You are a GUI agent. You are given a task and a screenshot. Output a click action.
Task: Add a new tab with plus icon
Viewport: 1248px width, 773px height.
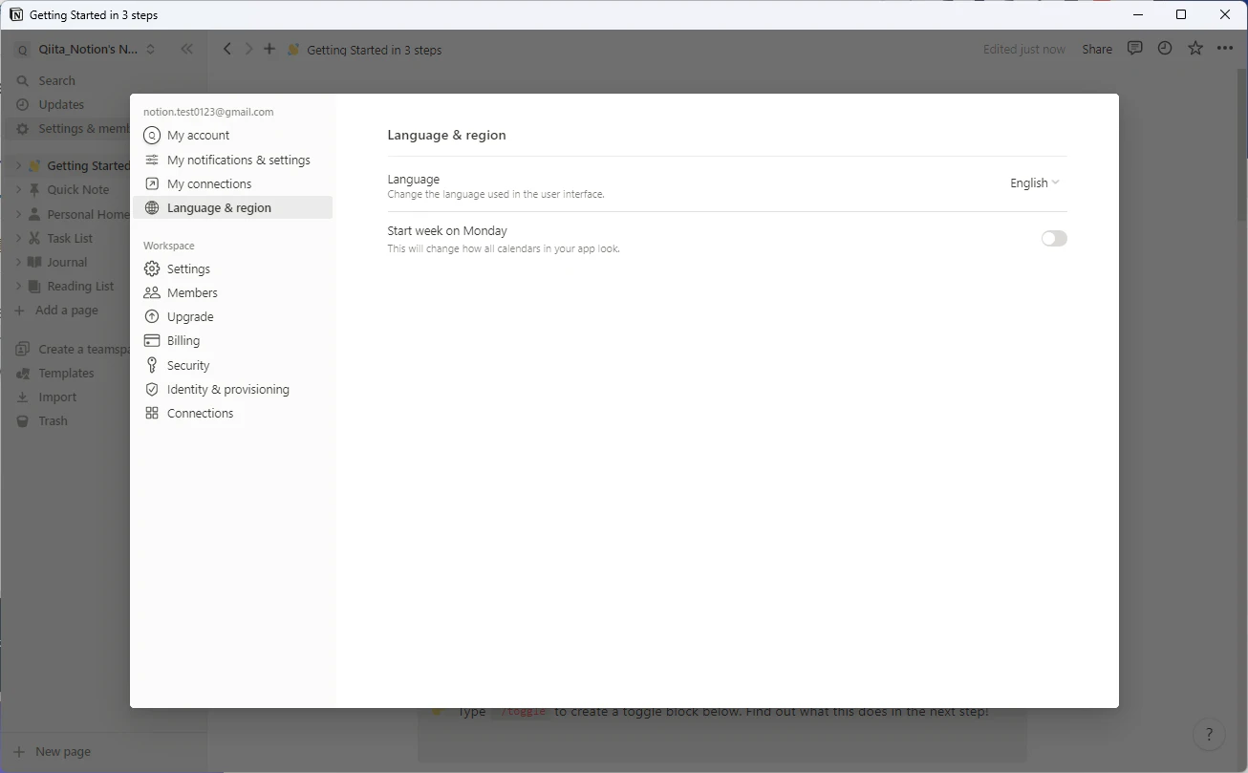(x=269, y=49)
